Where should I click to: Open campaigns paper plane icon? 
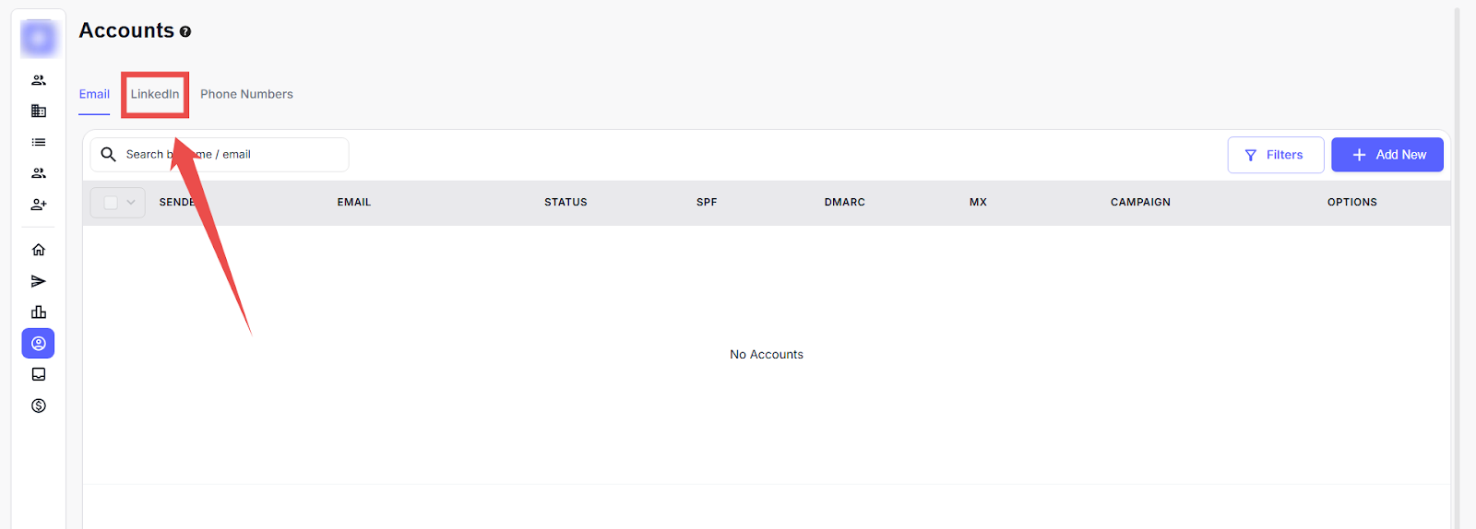click(39, 281)
